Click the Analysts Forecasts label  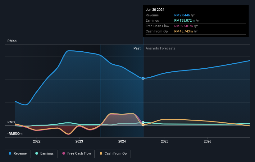point(161,49)
